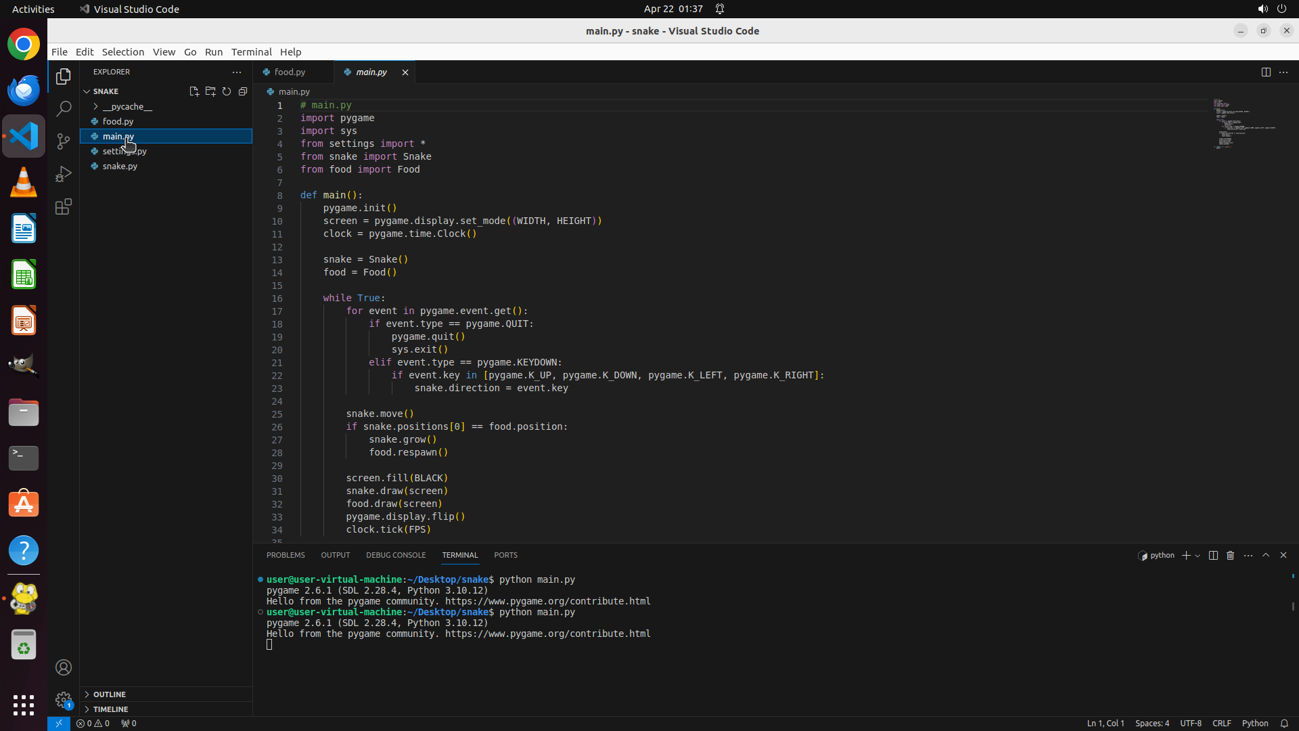
Task: Toggle notifications bell in status bar
Action: [x=1284, y=723]
